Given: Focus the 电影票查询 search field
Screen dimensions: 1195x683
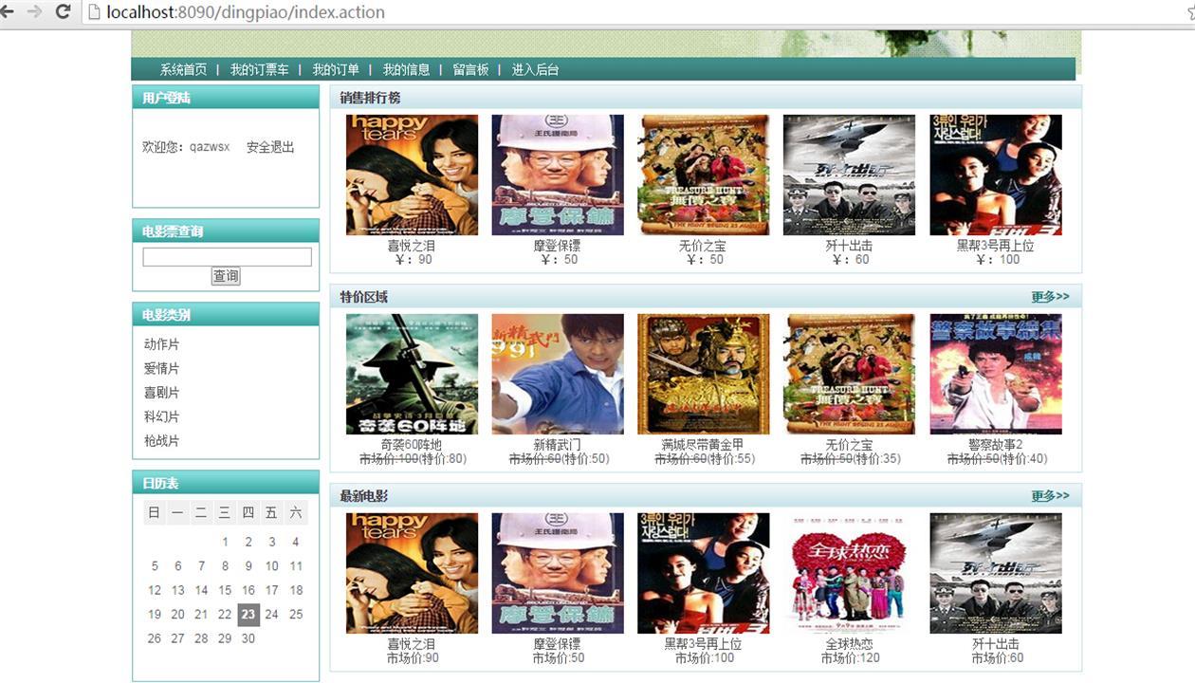Looking at the screenshot, I should pos(227,257).
